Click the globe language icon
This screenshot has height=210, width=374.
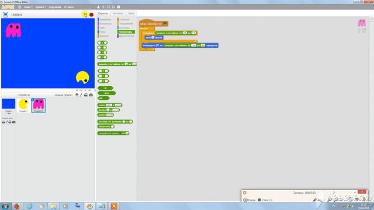click(x=20, y=7)
